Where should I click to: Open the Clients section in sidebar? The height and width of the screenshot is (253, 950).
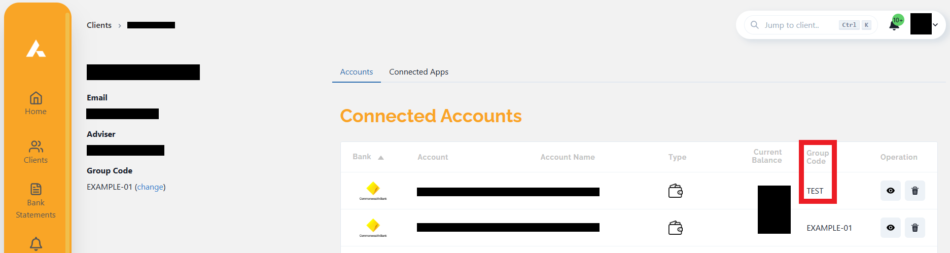[x=36, y=152]
